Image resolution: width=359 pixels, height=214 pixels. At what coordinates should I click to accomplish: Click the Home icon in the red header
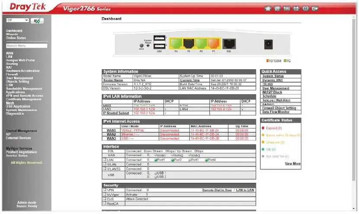(x=268, y=9)
